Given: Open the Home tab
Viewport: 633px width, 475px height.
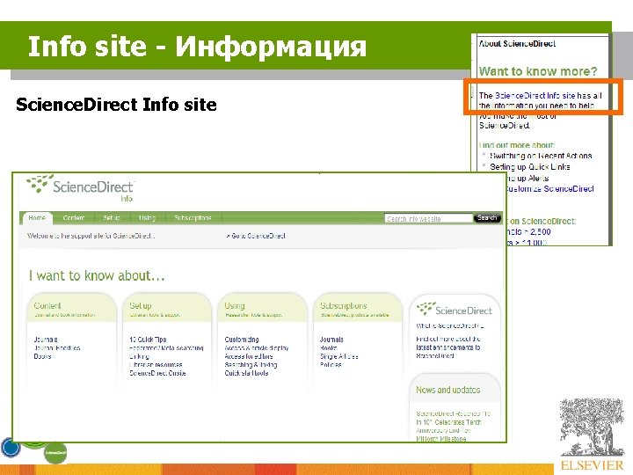Looking at the screenshot, I should [x=37, y=218].
